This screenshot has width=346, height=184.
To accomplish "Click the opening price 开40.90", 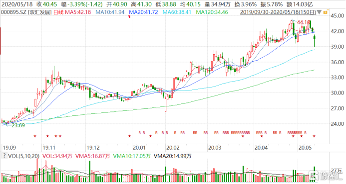I will (117, 4).
